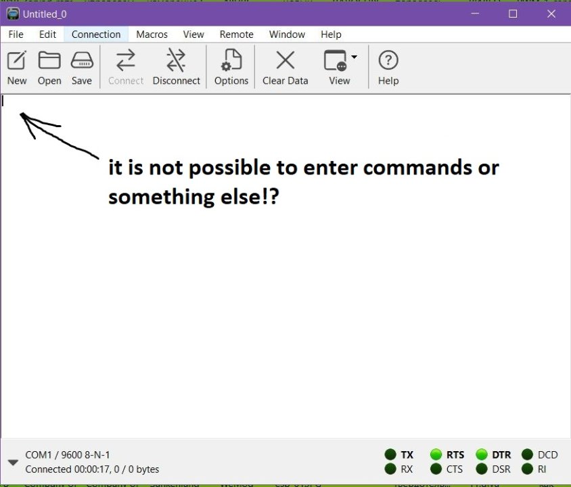Click the Clear Data toolbar icon
This screenshot has width=571, height=487.
coord(285,60)
